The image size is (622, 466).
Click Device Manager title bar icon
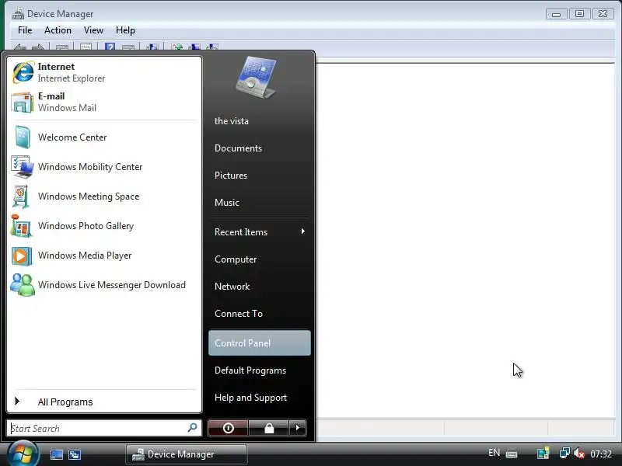click(x=18, y=14)
